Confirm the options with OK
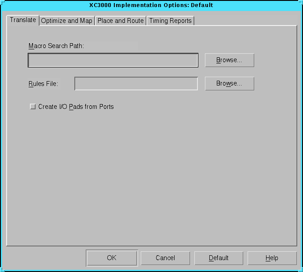303x272 pixels. click(112, 258)
